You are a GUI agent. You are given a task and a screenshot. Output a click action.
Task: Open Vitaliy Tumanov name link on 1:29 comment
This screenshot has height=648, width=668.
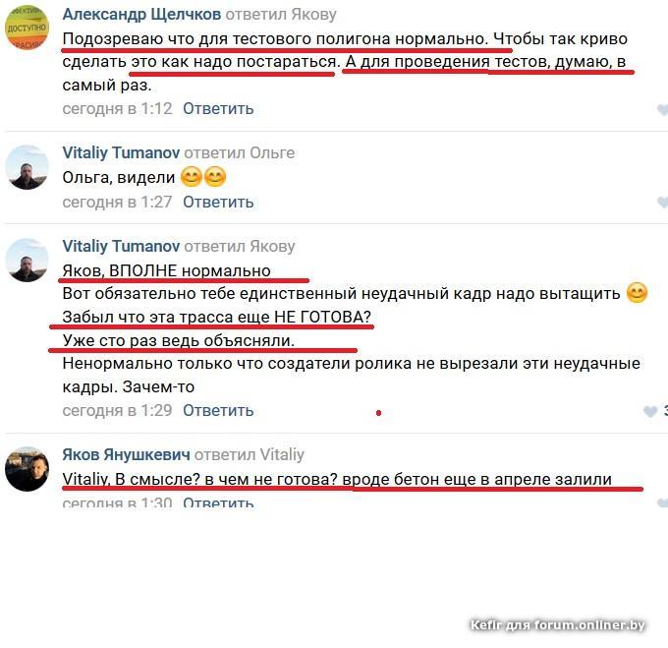[x=121, y=246]
